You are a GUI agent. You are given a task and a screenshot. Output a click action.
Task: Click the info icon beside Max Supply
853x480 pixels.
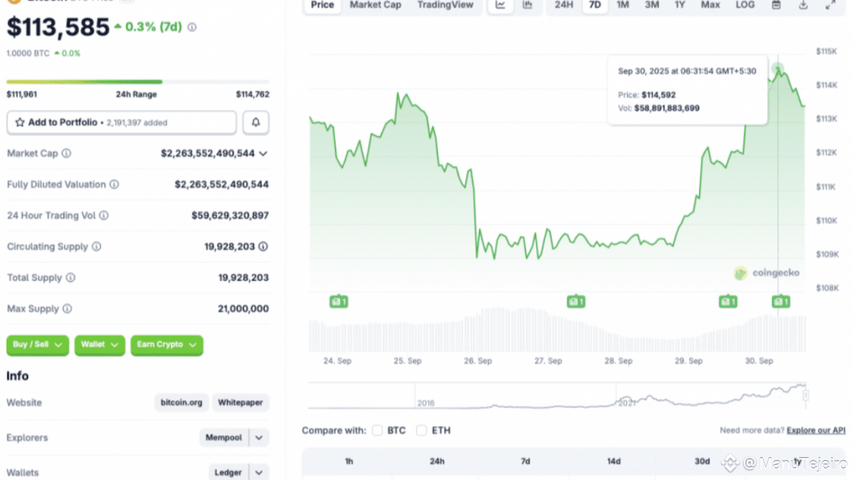click(67, 309)
